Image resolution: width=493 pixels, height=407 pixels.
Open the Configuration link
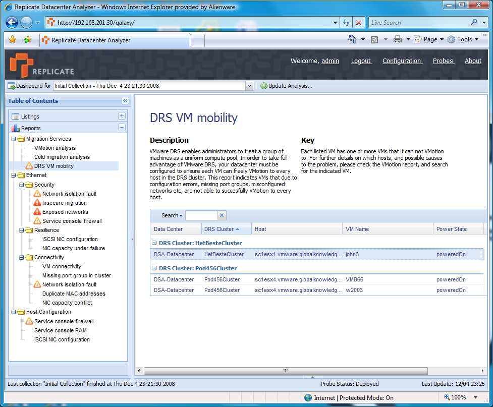click(x=402, y=61)
